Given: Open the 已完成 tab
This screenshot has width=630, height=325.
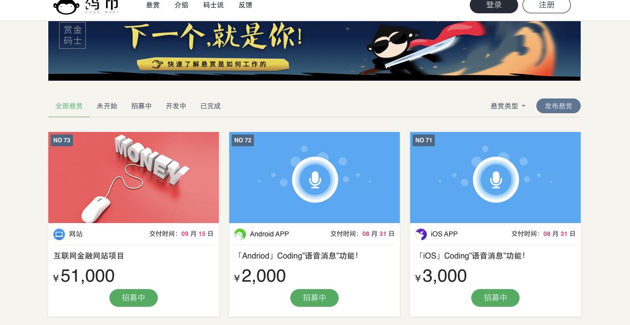Looking at the screenshot, I should tap(210, 106).
